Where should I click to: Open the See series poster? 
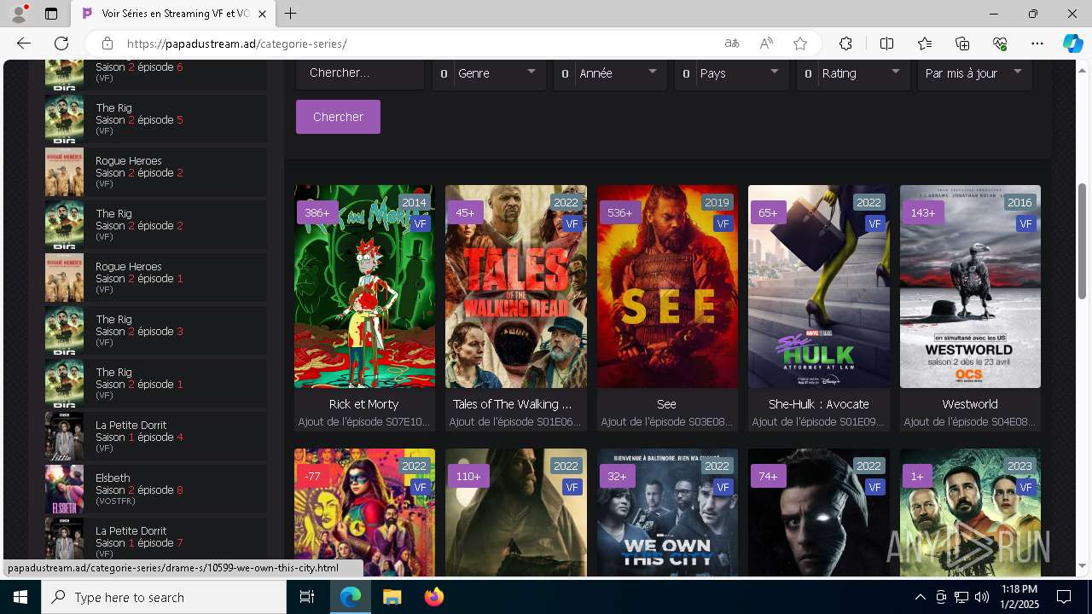(x=667, y=287)
